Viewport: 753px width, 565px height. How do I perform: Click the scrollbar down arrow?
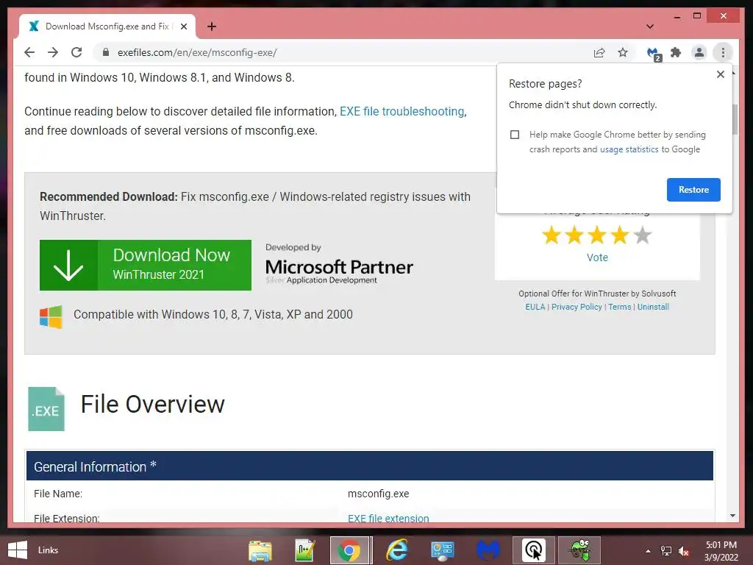tap(733, 516)
